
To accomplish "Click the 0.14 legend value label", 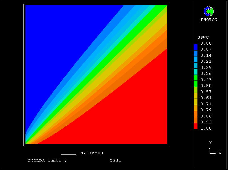I will [206, 55].
